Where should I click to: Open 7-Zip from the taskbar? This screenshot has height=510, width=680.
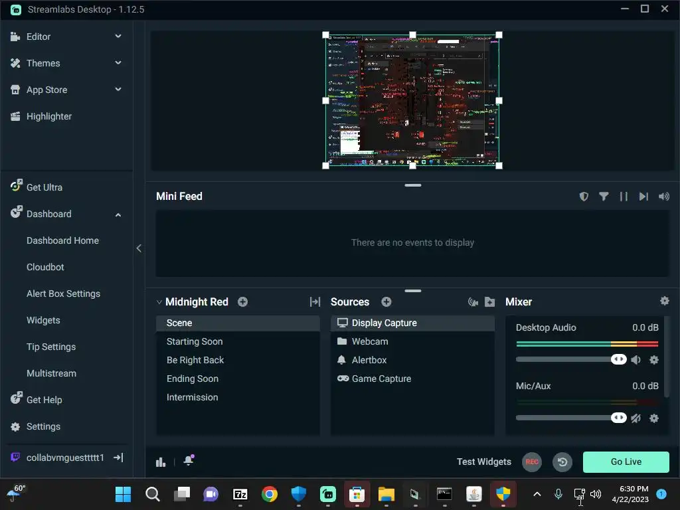[240, 494]
